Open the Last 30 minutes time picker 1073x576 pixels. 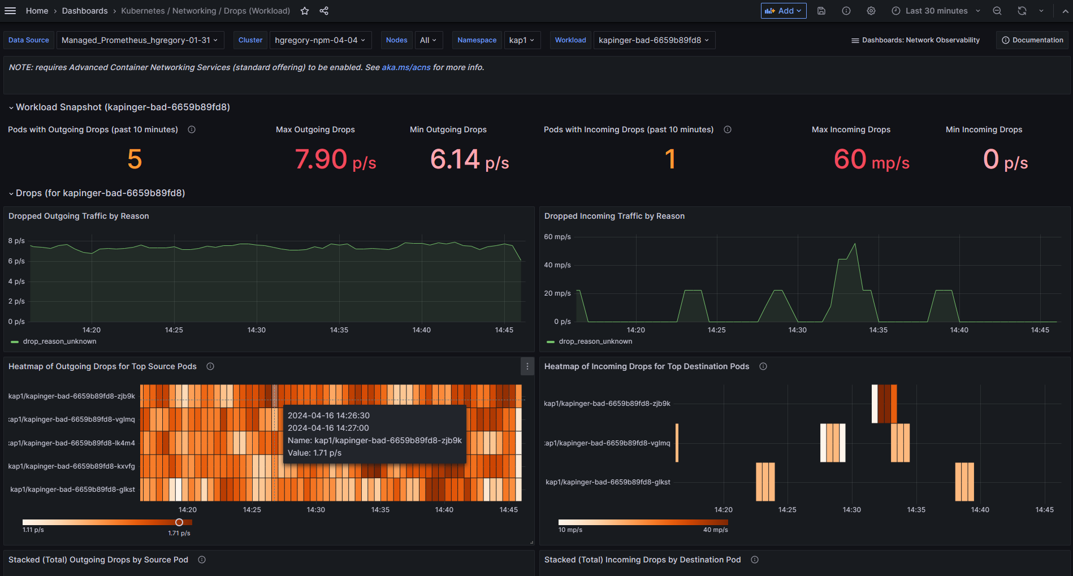tap(936, 11)
